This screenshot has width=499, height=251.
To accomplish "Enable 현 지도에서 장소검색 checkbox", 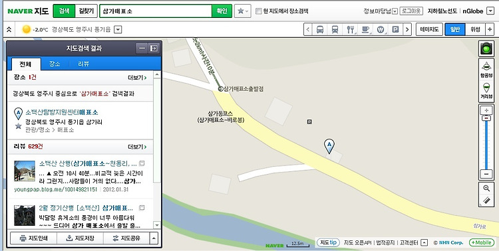I will point(258,11).
